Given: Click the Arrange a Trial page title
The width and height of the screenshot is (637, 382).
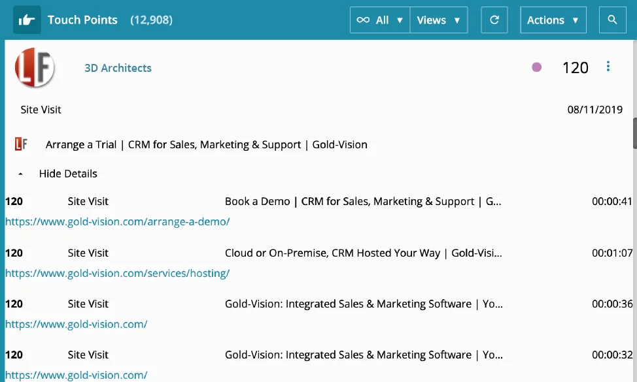Looking at the screenshot, I should tap(207, 145).
